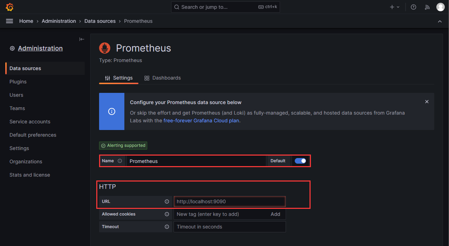Click the Grafana logo icon
Screen dimensions: 449x246
pos(10,7)
